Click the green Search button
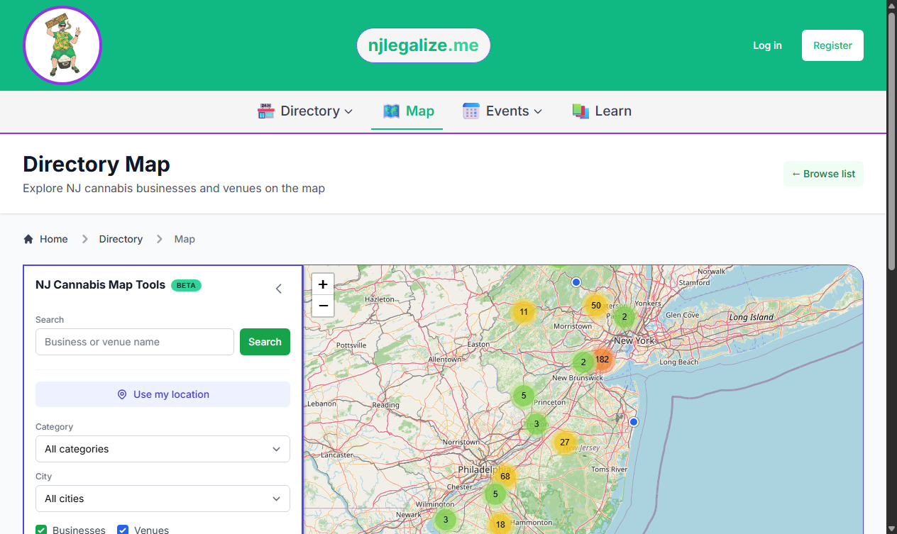Screen dimensions: 897x534 (265, 342)
